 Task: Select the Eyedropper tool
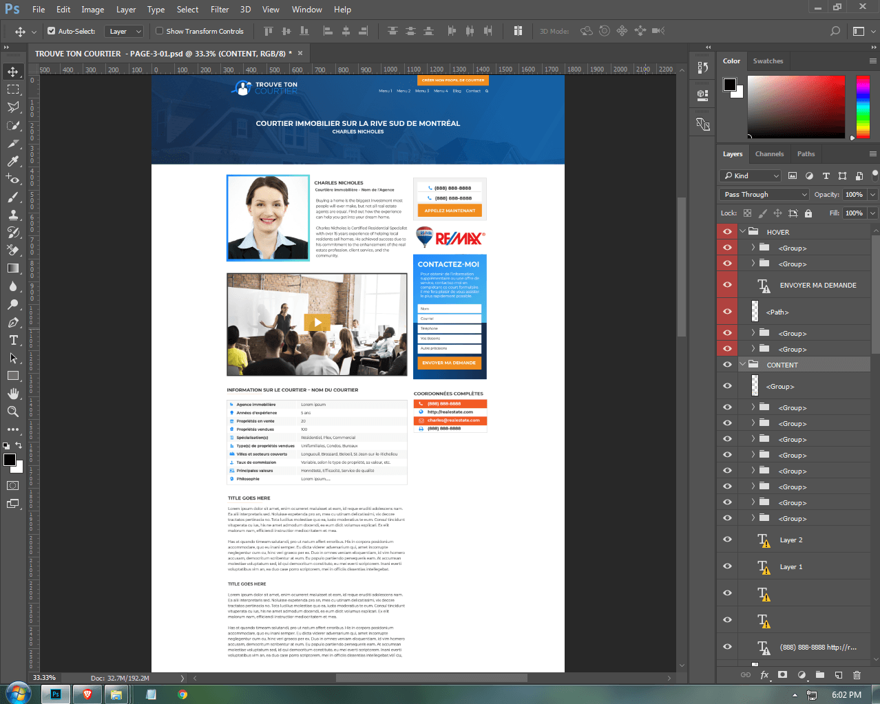coord(13,161)
